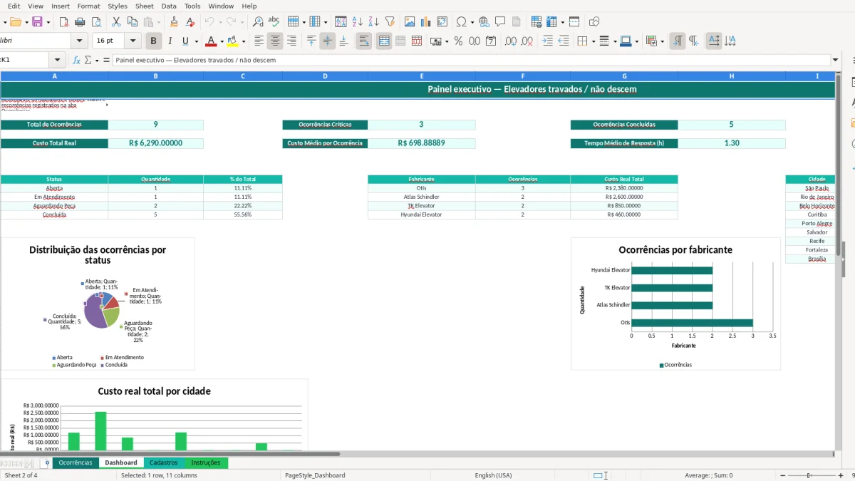Open the Function Wizard
855x481 pixels.
(x=76, y=60)
